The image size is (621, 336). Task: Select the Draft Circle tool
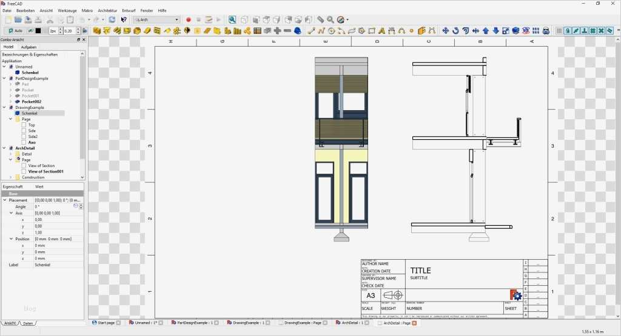pyautogui.click(x=332, y=31)
